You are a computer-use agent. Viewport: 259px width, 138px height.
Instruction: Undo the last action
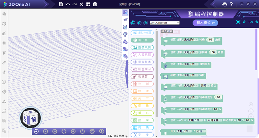68,4
